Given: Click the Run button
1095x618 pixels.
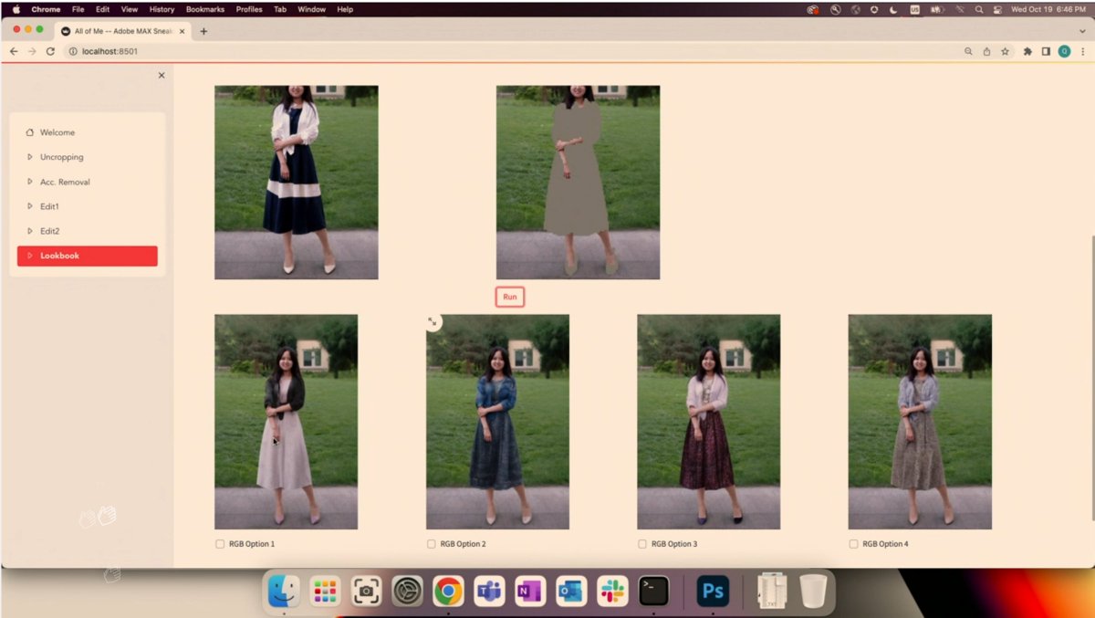Looking at the screenshot, I should (x=510, y=297).
